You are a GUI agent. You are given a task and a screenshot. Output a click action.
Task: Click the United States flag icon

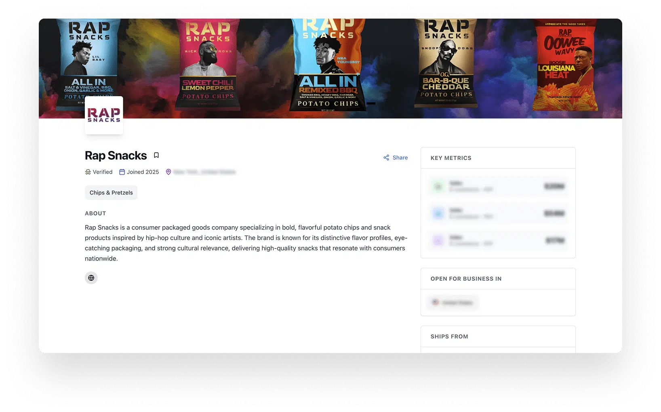[435, 302]
